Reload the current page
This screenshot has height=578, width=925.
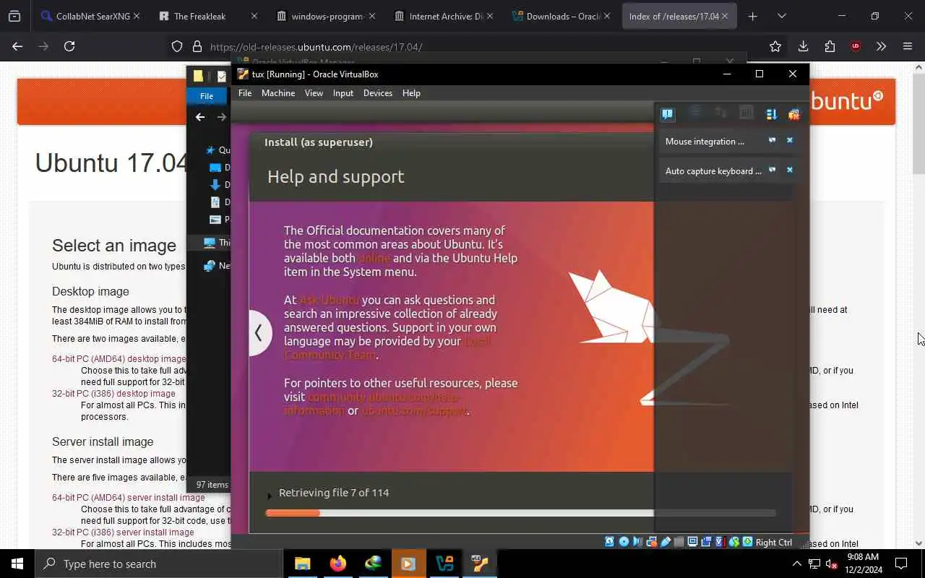pyautogui.click(x=69, y=46)
